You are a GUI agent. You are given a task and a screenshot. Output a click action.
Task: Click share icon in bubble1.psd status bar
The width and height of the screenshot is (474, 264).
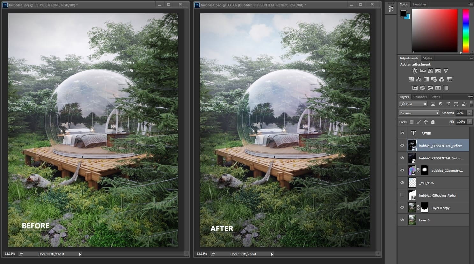(x=213, y=254)
